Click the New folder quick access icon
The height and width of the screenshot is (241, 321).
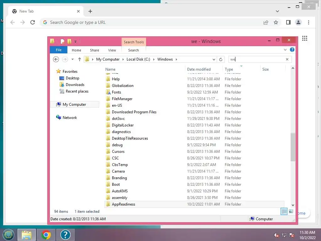coord(69,41)
